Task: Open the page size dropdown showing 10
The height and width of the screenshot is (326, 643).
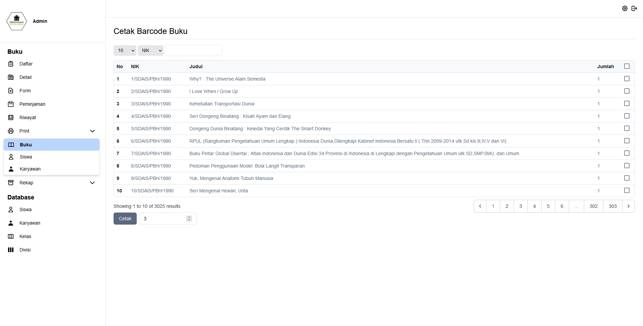Action: 125,50
